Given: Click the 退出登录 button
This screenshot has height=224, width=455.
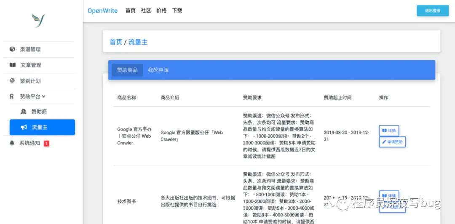Looking at the screenshot, I should [433, 11].
